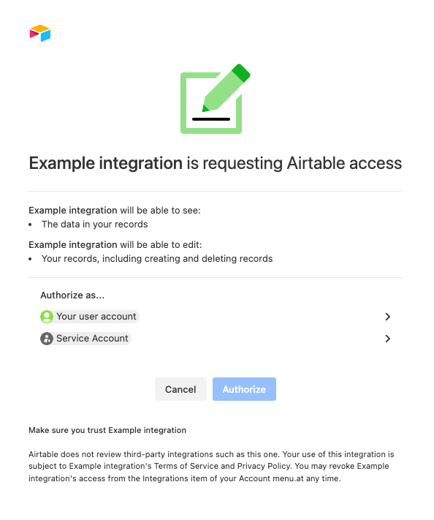Expand the Your user account chevron
This screenshot has height=520, width=434.
(388, 317)
